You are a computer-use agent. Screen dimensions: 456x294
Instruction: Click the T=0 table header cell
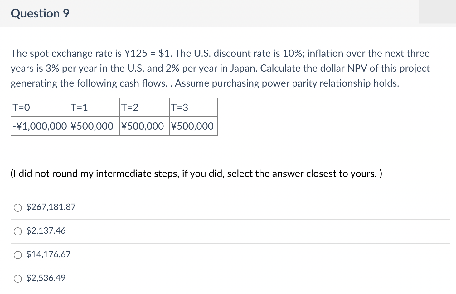[x=40, y=107]
